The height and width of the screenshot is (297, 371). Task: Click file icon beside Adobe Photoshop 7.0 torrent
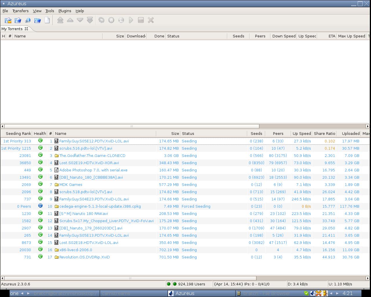point(57,170)
